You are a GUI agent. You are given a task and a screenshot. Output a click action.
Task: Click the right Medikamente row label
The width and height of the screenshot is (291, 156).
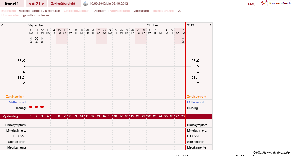tap(197, 147)
